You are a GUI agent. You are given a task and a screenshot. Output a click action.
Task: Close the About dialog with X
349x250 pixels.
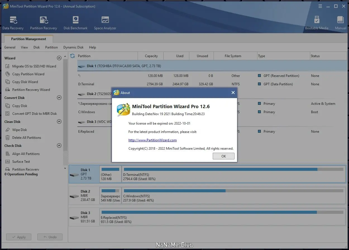click(233, 93)
